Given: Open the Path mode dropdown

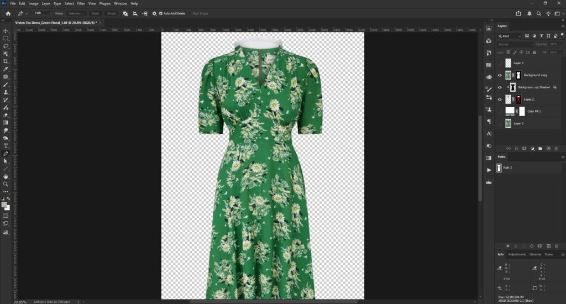Looking at the screenshot, I should pos(43,13).
